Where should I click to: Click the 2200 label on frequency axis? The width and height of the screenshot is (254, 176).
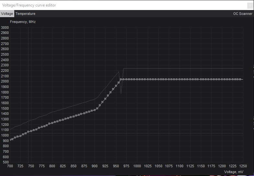(5, 71)
